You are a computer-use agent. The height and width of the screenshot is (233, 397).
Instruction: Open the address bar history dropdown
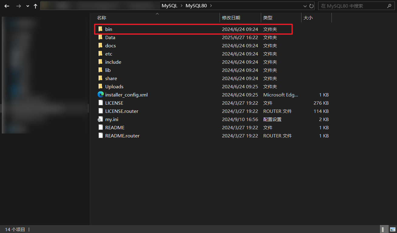point(305,6)
